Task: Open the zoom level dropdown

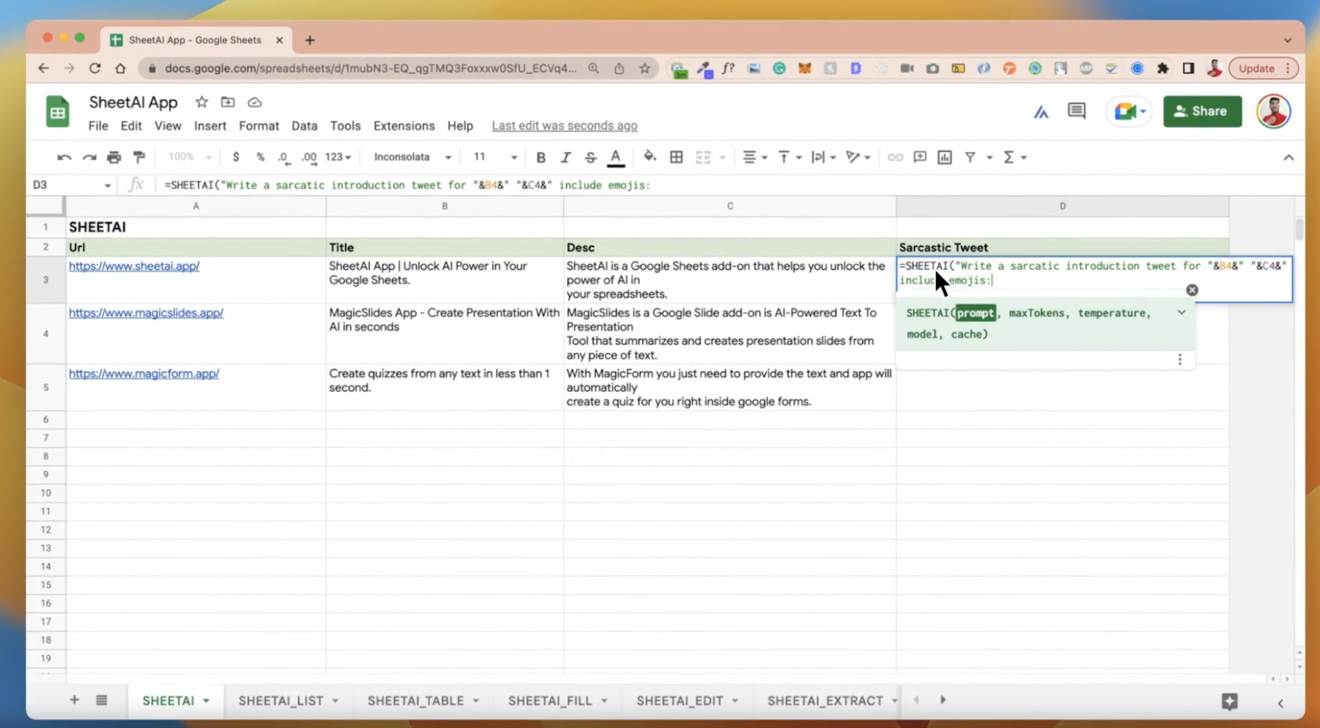Action: (x=190, y=157)
